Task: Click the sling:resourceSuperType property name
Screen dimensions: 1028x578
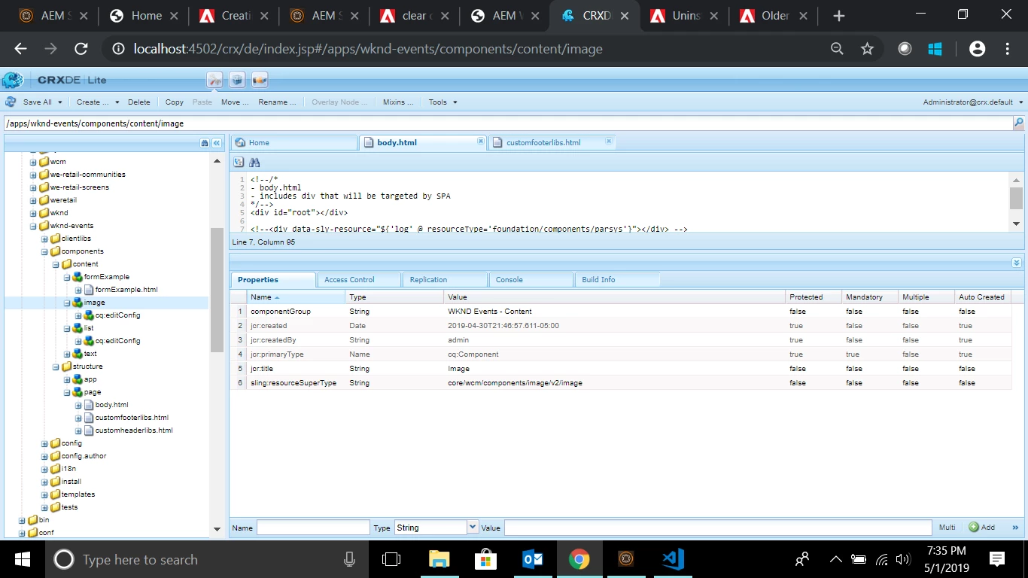Action: tap(293, 383)
